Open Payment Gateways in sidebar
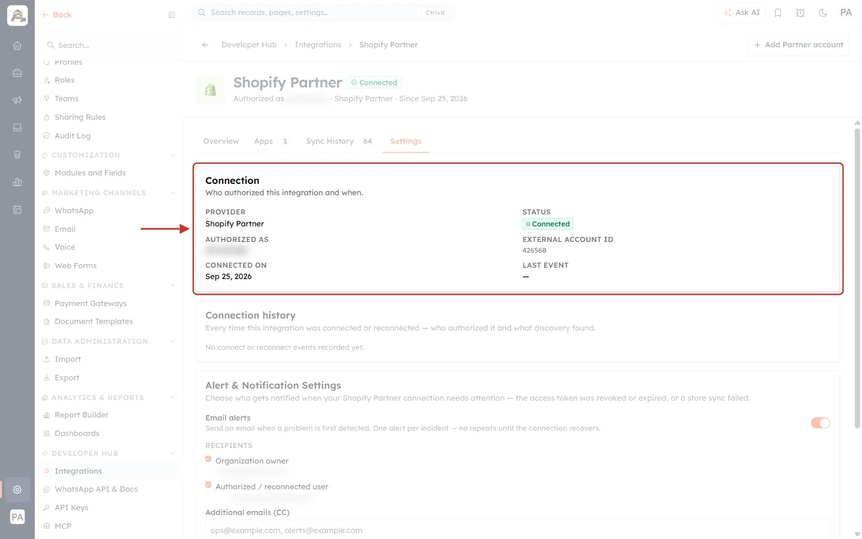The image size is (862, 539). 90,304
